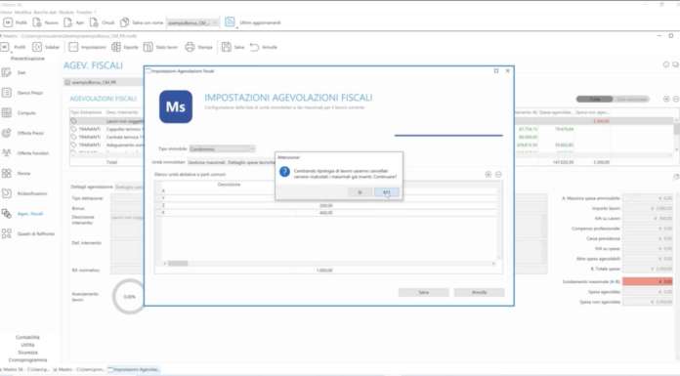Screen dimensions: 680x376
Task: Select the table cell showing 400,00 in the dialog
Action: pos(326,213)
